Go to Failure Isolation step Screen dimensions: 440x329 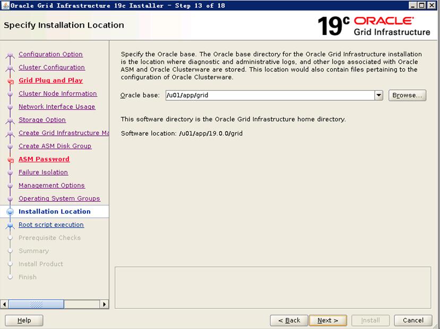click(43, 172)
